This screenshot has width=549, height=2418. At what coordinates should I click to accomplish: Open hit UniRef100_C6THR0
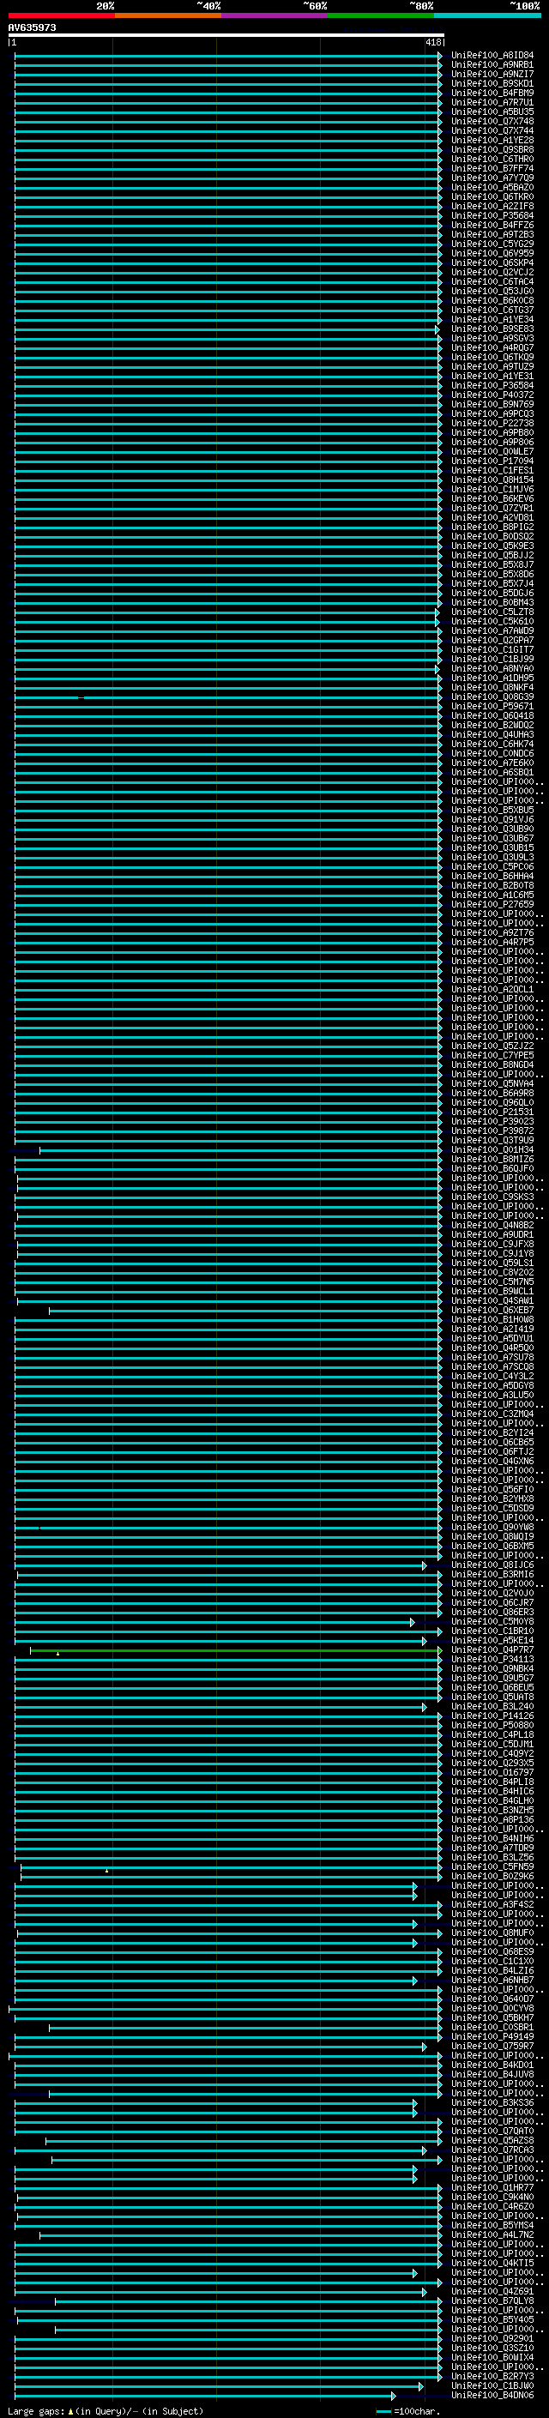point(492,160)
